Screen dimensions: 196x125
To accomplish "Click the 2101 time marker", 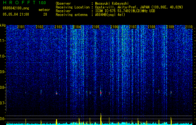I will (x=21, y=27).
